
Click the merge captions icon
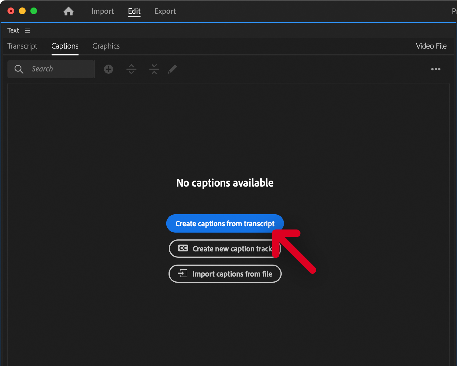click(154, 69)
